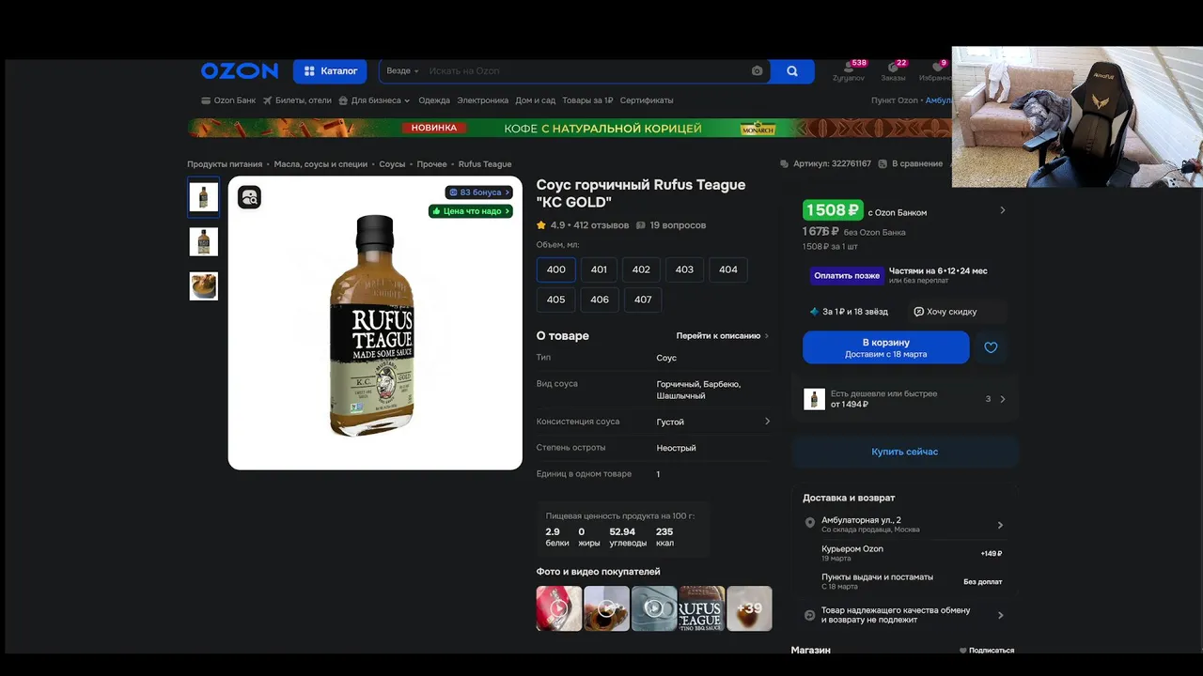Click the Подписаться shop button
1203x676 pixels.
(x=987, y=650)
